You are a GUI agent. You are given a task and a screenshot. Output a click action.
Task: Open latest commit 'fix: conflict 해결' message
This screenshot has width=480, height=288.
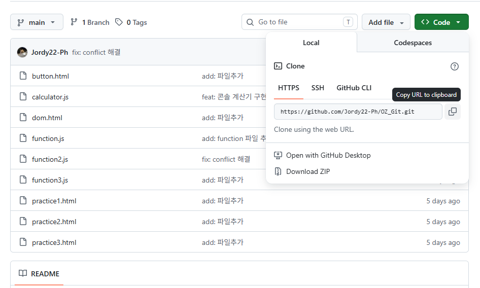pyautogui.click(x=96, y=52)
